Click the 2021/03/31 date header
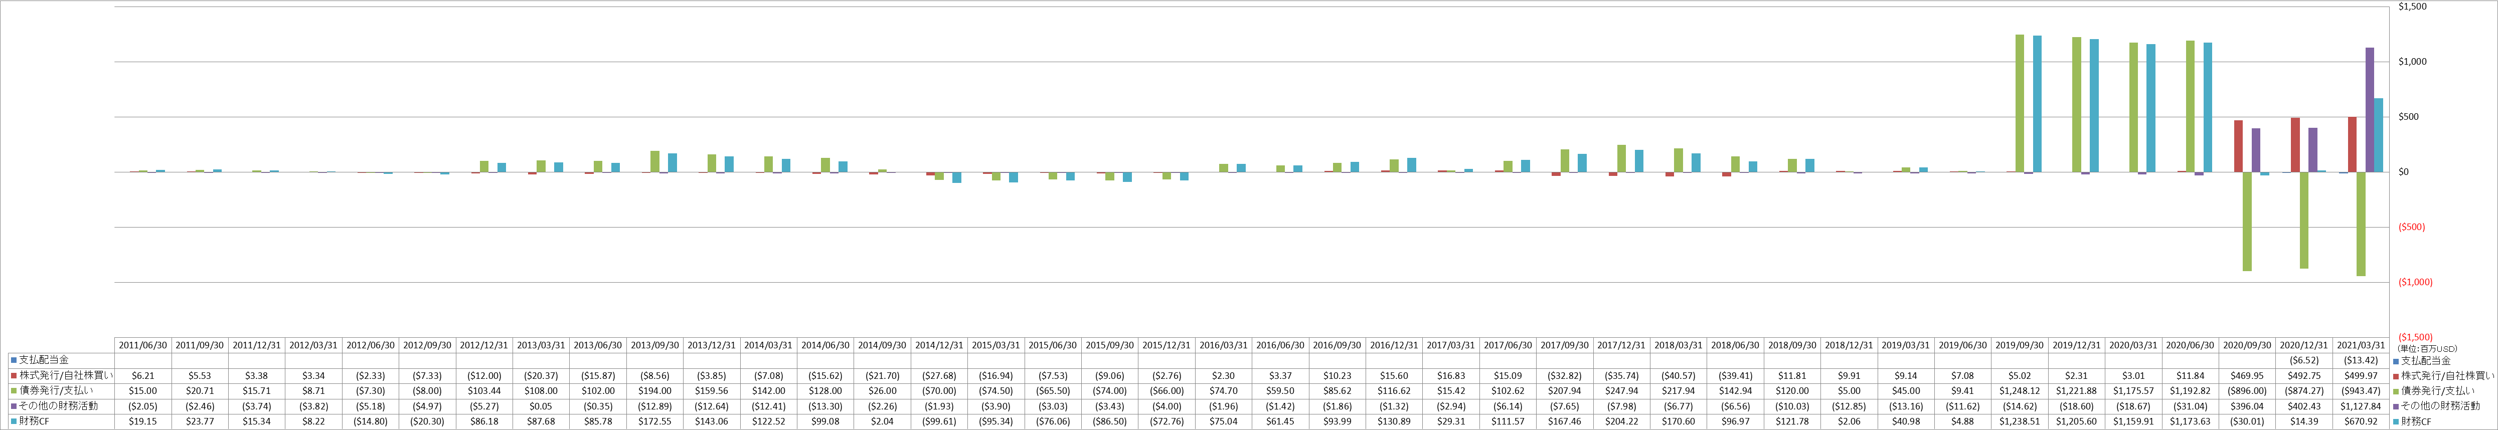Screen dimensions: 2498x430 coord(2361,345)
